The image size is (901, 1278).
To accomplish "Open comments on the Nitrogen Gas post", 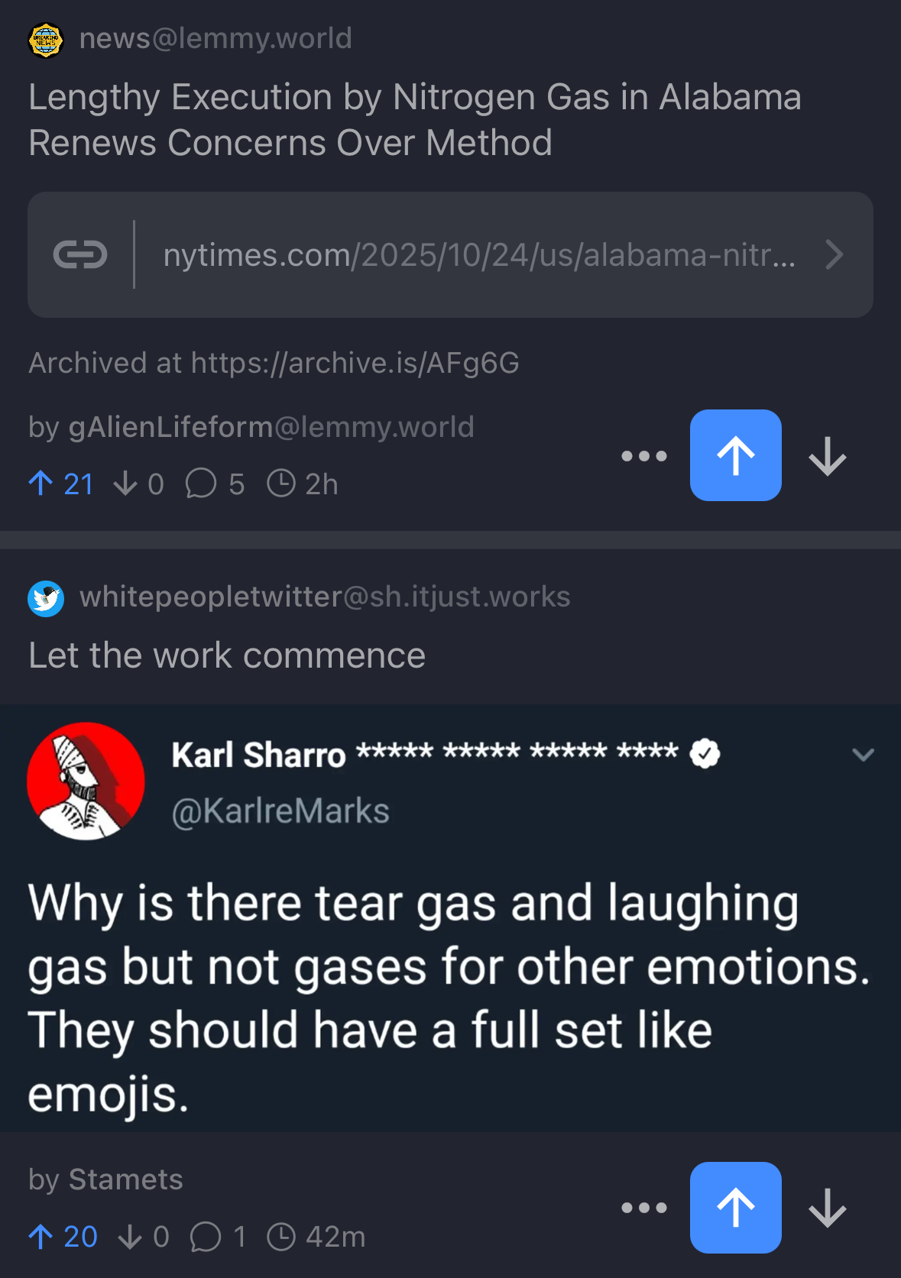I will click(215, 484).
